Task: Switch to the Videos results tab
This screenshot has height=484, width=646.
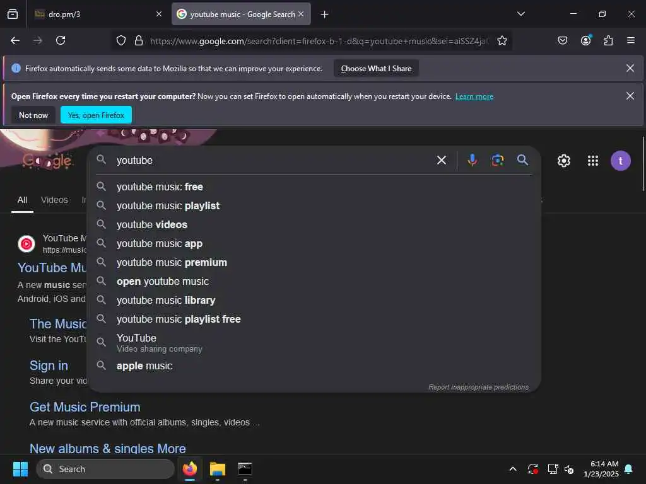Action: (x=54, y=200)
